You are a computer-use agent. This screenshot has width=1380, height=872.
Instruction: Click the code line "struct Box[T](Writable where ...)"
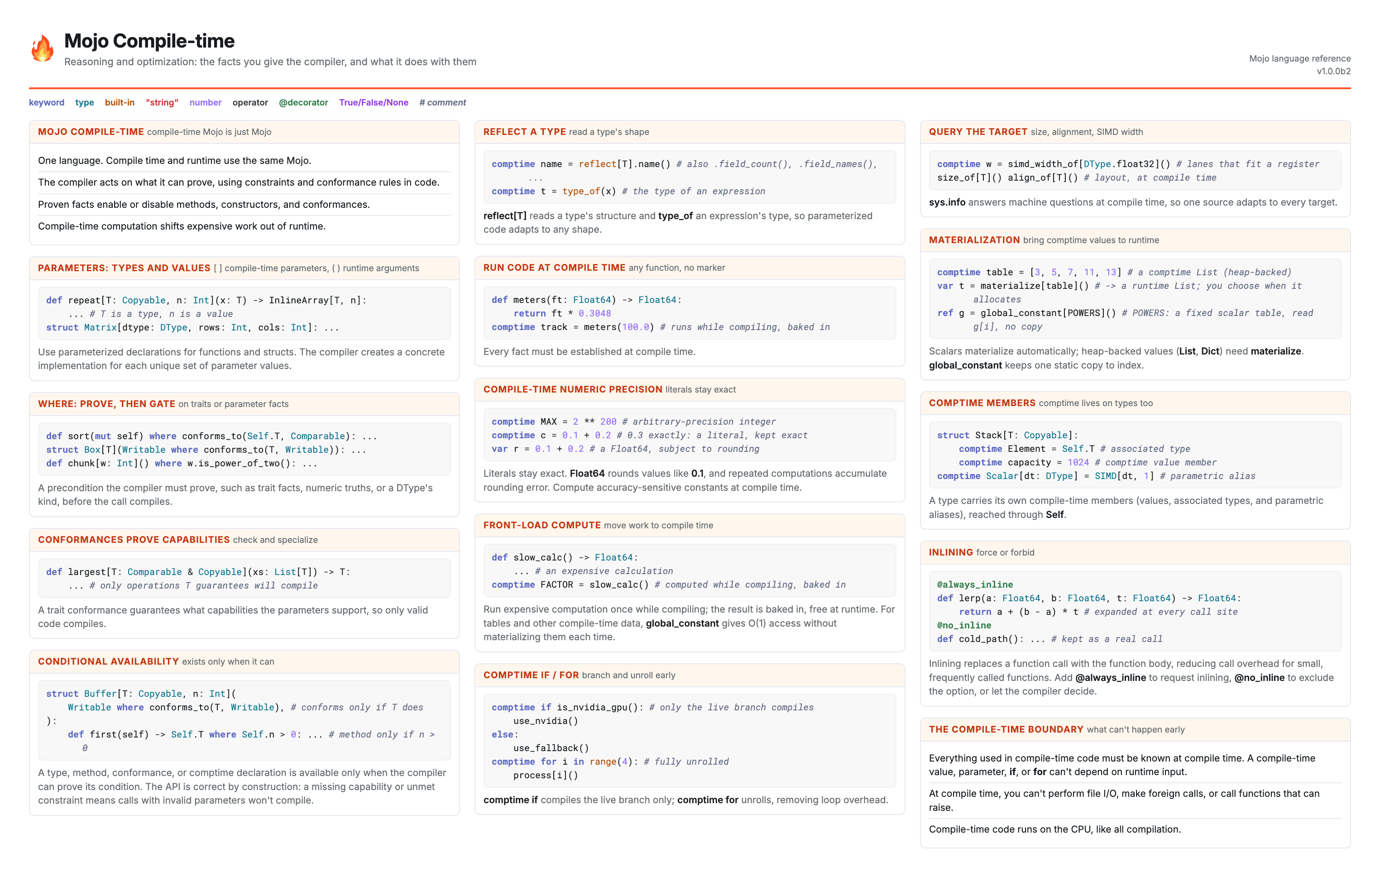tap(206, 450)
